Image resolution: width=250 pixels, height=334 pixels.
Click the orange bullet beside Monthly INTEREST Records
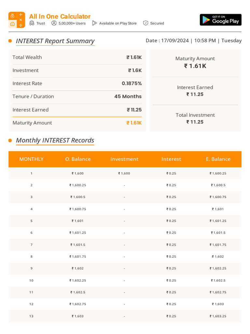tap(10, 140)
